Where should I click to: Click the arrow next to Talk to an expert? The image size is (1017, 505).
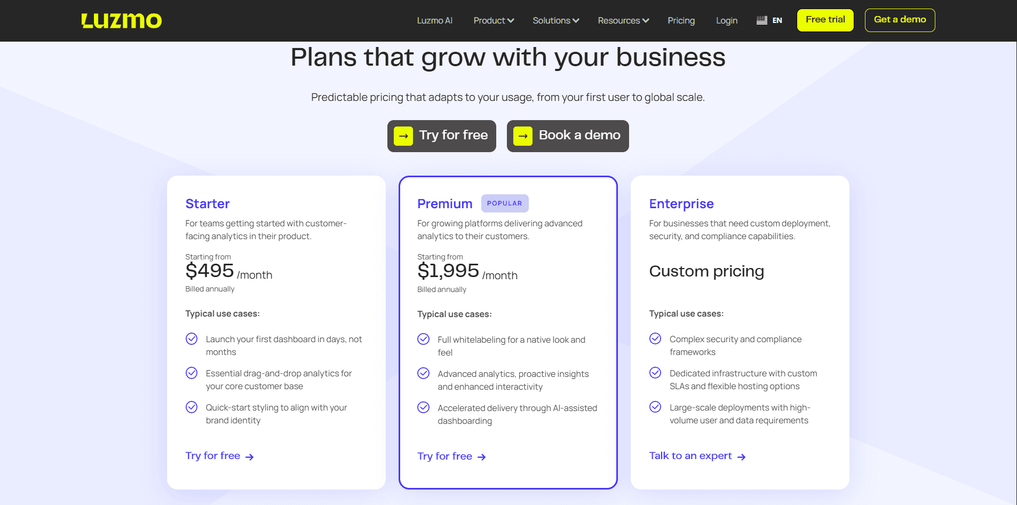pos(742,456)
